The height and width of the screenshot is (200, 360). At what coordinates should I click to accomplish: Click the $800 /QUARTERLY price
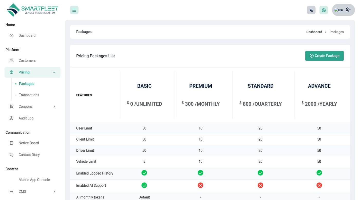coord(260,104)
